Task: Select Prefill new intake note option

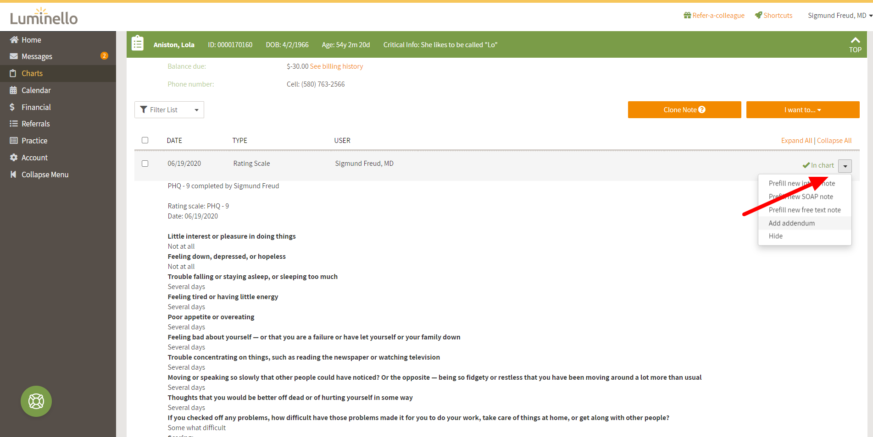Action: [802, 183]
